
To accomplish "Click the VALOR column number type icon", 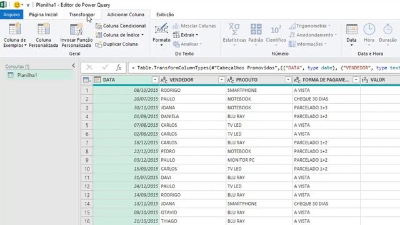I will coord(365,80).
